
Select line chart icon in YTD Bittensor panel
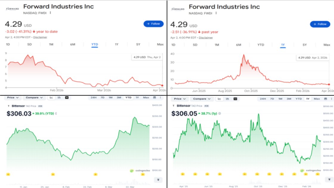[x=52, y=97]
